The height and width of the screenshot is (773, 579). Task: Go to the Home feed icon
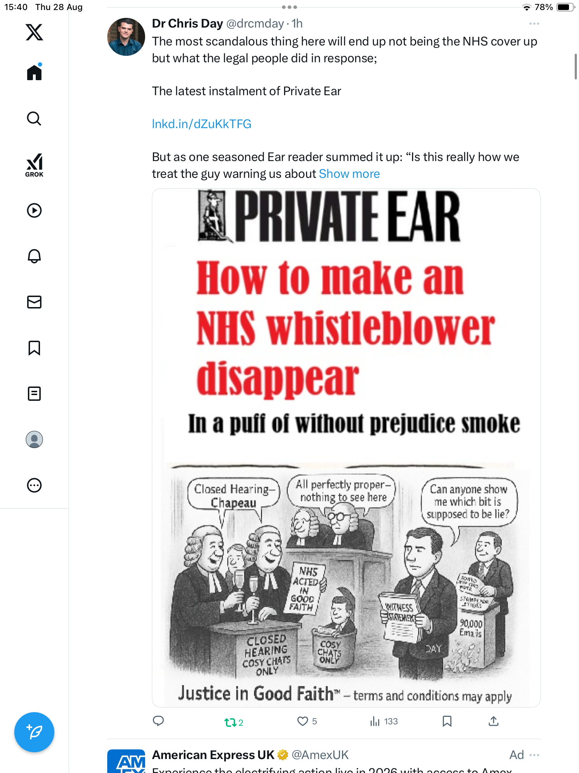[34, 72]
